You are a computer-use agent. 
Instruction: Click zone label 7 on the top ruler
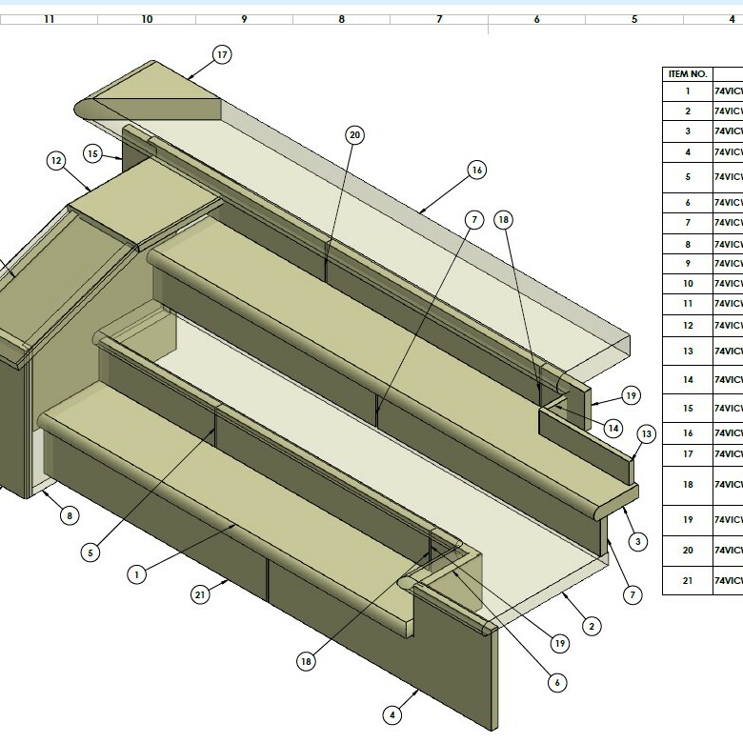point(439,19)
